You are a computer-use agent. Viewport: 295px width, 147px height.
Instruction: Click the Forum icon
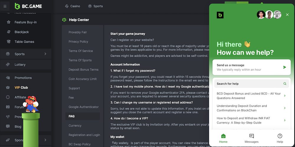coord(8,107)
